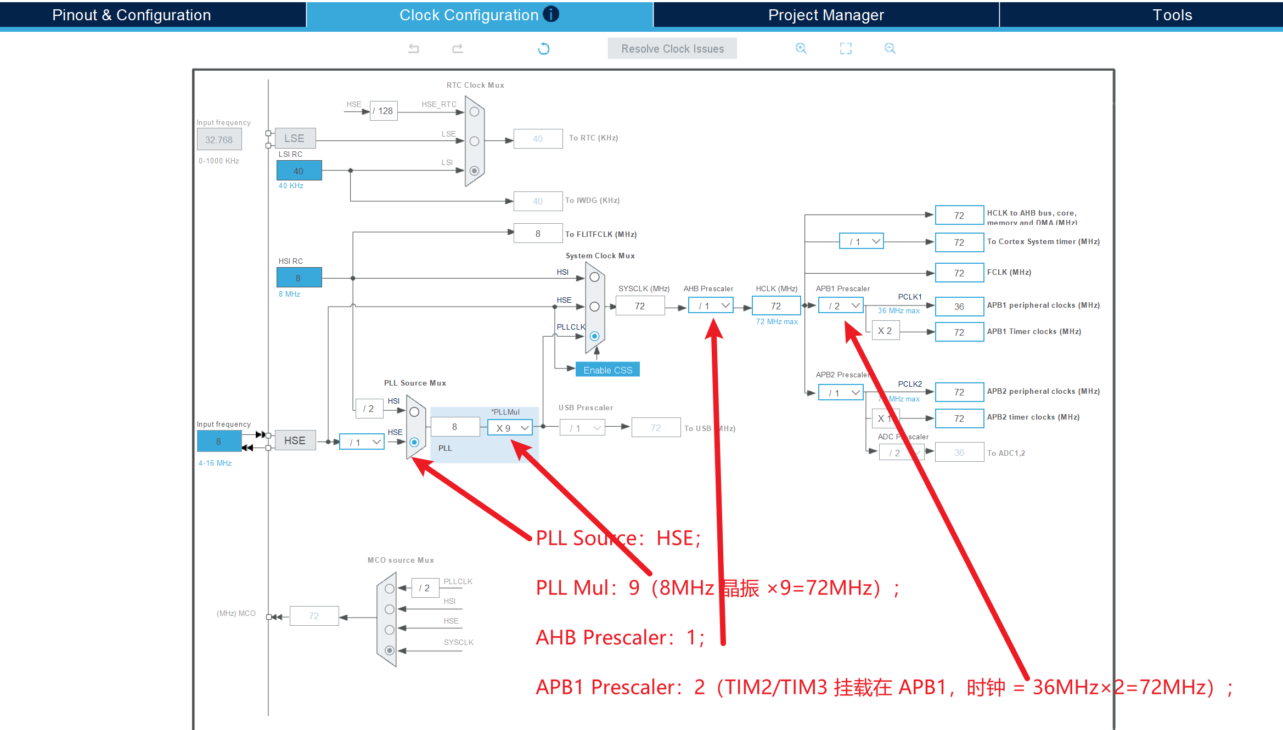This screenshot has height=730, width=1283.
Task: Click the fit-to-screen icon
Action: 846,49
